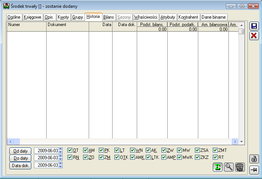Open the magnifier preview button
262x179 pixels.
click(x=229, y=167)
